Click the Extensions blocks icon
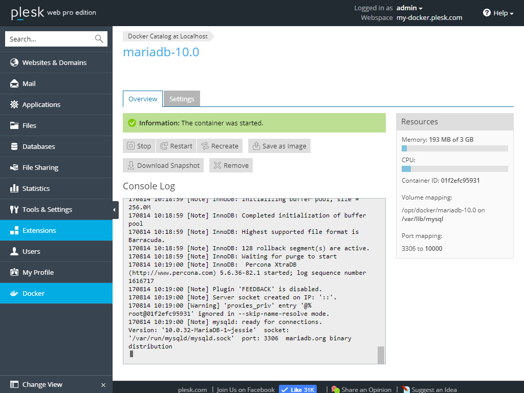Viewport: 524px width, 393px height. pyautogui.click(x=14, y=230)
